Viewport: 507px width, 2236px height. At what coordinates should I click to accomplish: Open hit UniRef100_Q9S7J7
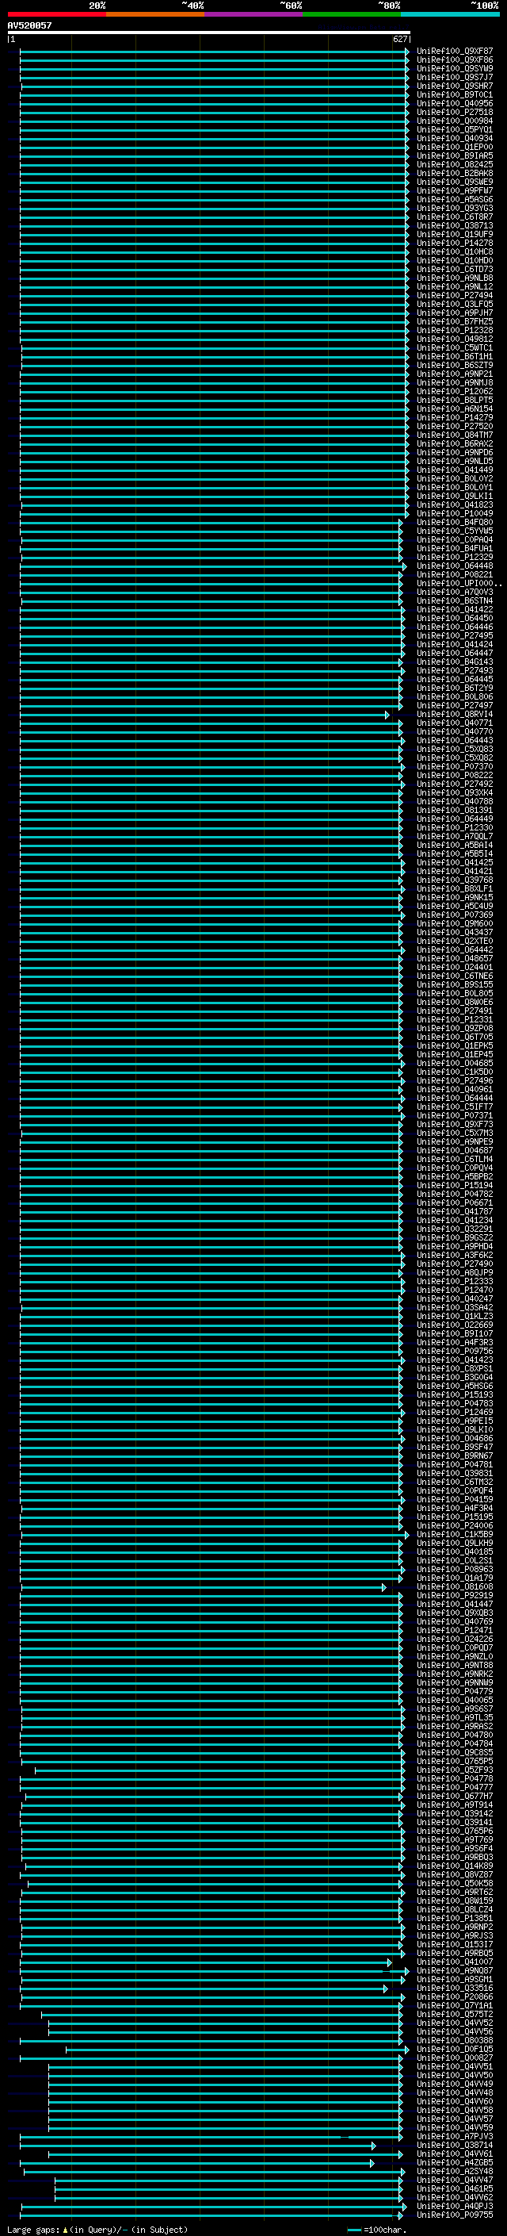click(x=455, y=77)
